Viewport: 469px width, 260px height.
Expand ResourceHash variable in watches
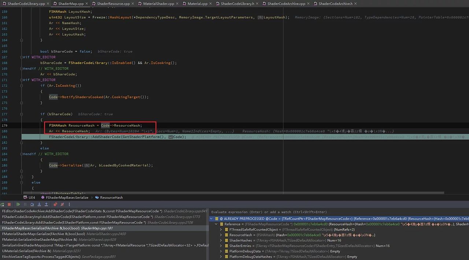click(x=221, y=235)
